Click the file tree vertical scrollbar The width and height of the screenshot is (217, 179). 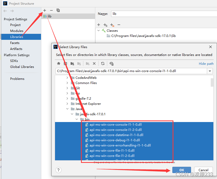pos(212,82)
